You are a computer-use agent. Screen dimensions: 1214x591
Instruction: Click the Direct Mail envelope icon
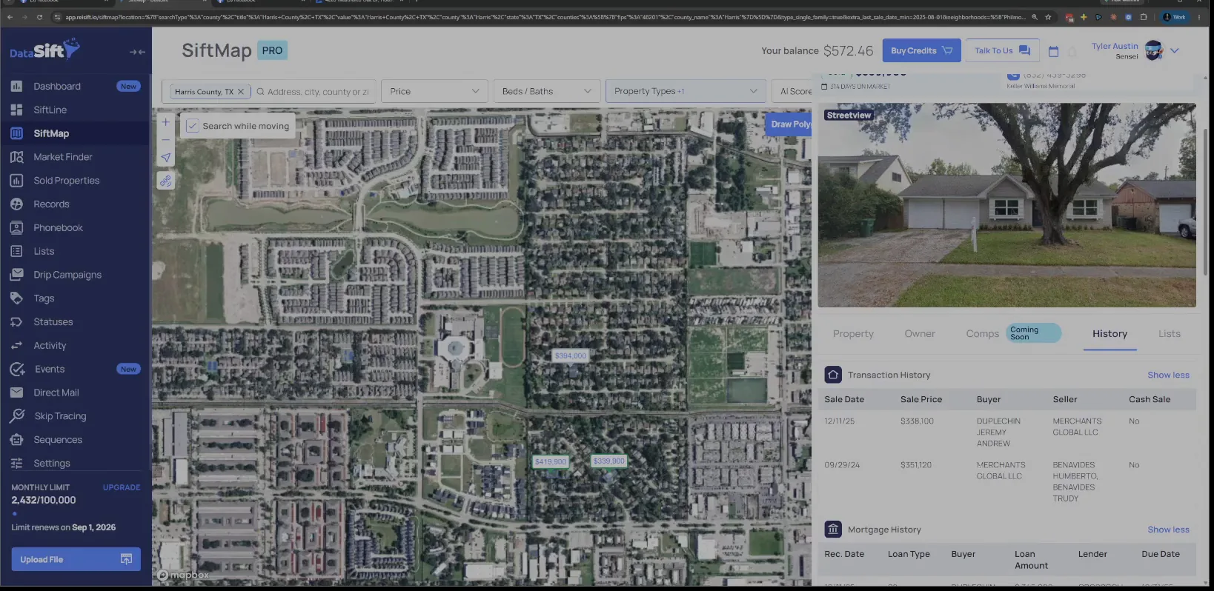click(16, 393)
